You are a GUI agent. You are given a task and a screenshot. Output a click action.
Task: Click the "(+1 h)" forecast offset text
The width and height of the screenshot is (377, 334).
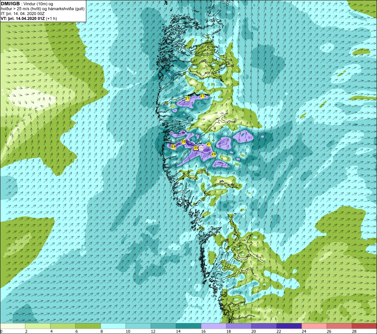tap(51, 18)
